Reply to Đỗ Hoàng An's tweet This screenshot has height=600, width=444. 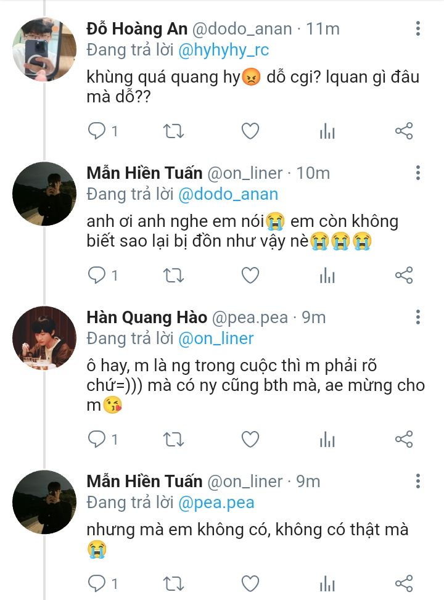[97, 131]
